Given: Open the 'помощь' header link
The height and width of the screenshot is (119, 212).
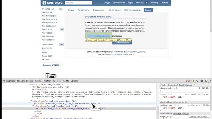Looking at the screenshot, I should click(155, 3).
